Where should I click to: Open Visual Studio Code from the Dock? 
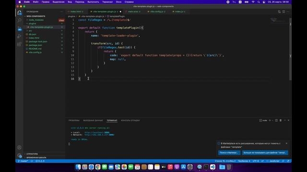pyautogui.click(x=213, y=167)
